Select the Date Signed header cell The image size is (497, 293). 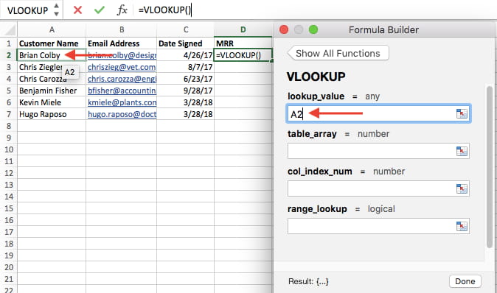pyautogui.click(x=185, y=43)
